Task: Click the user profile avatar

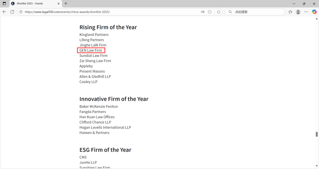Action: click(x=298, y=12)
